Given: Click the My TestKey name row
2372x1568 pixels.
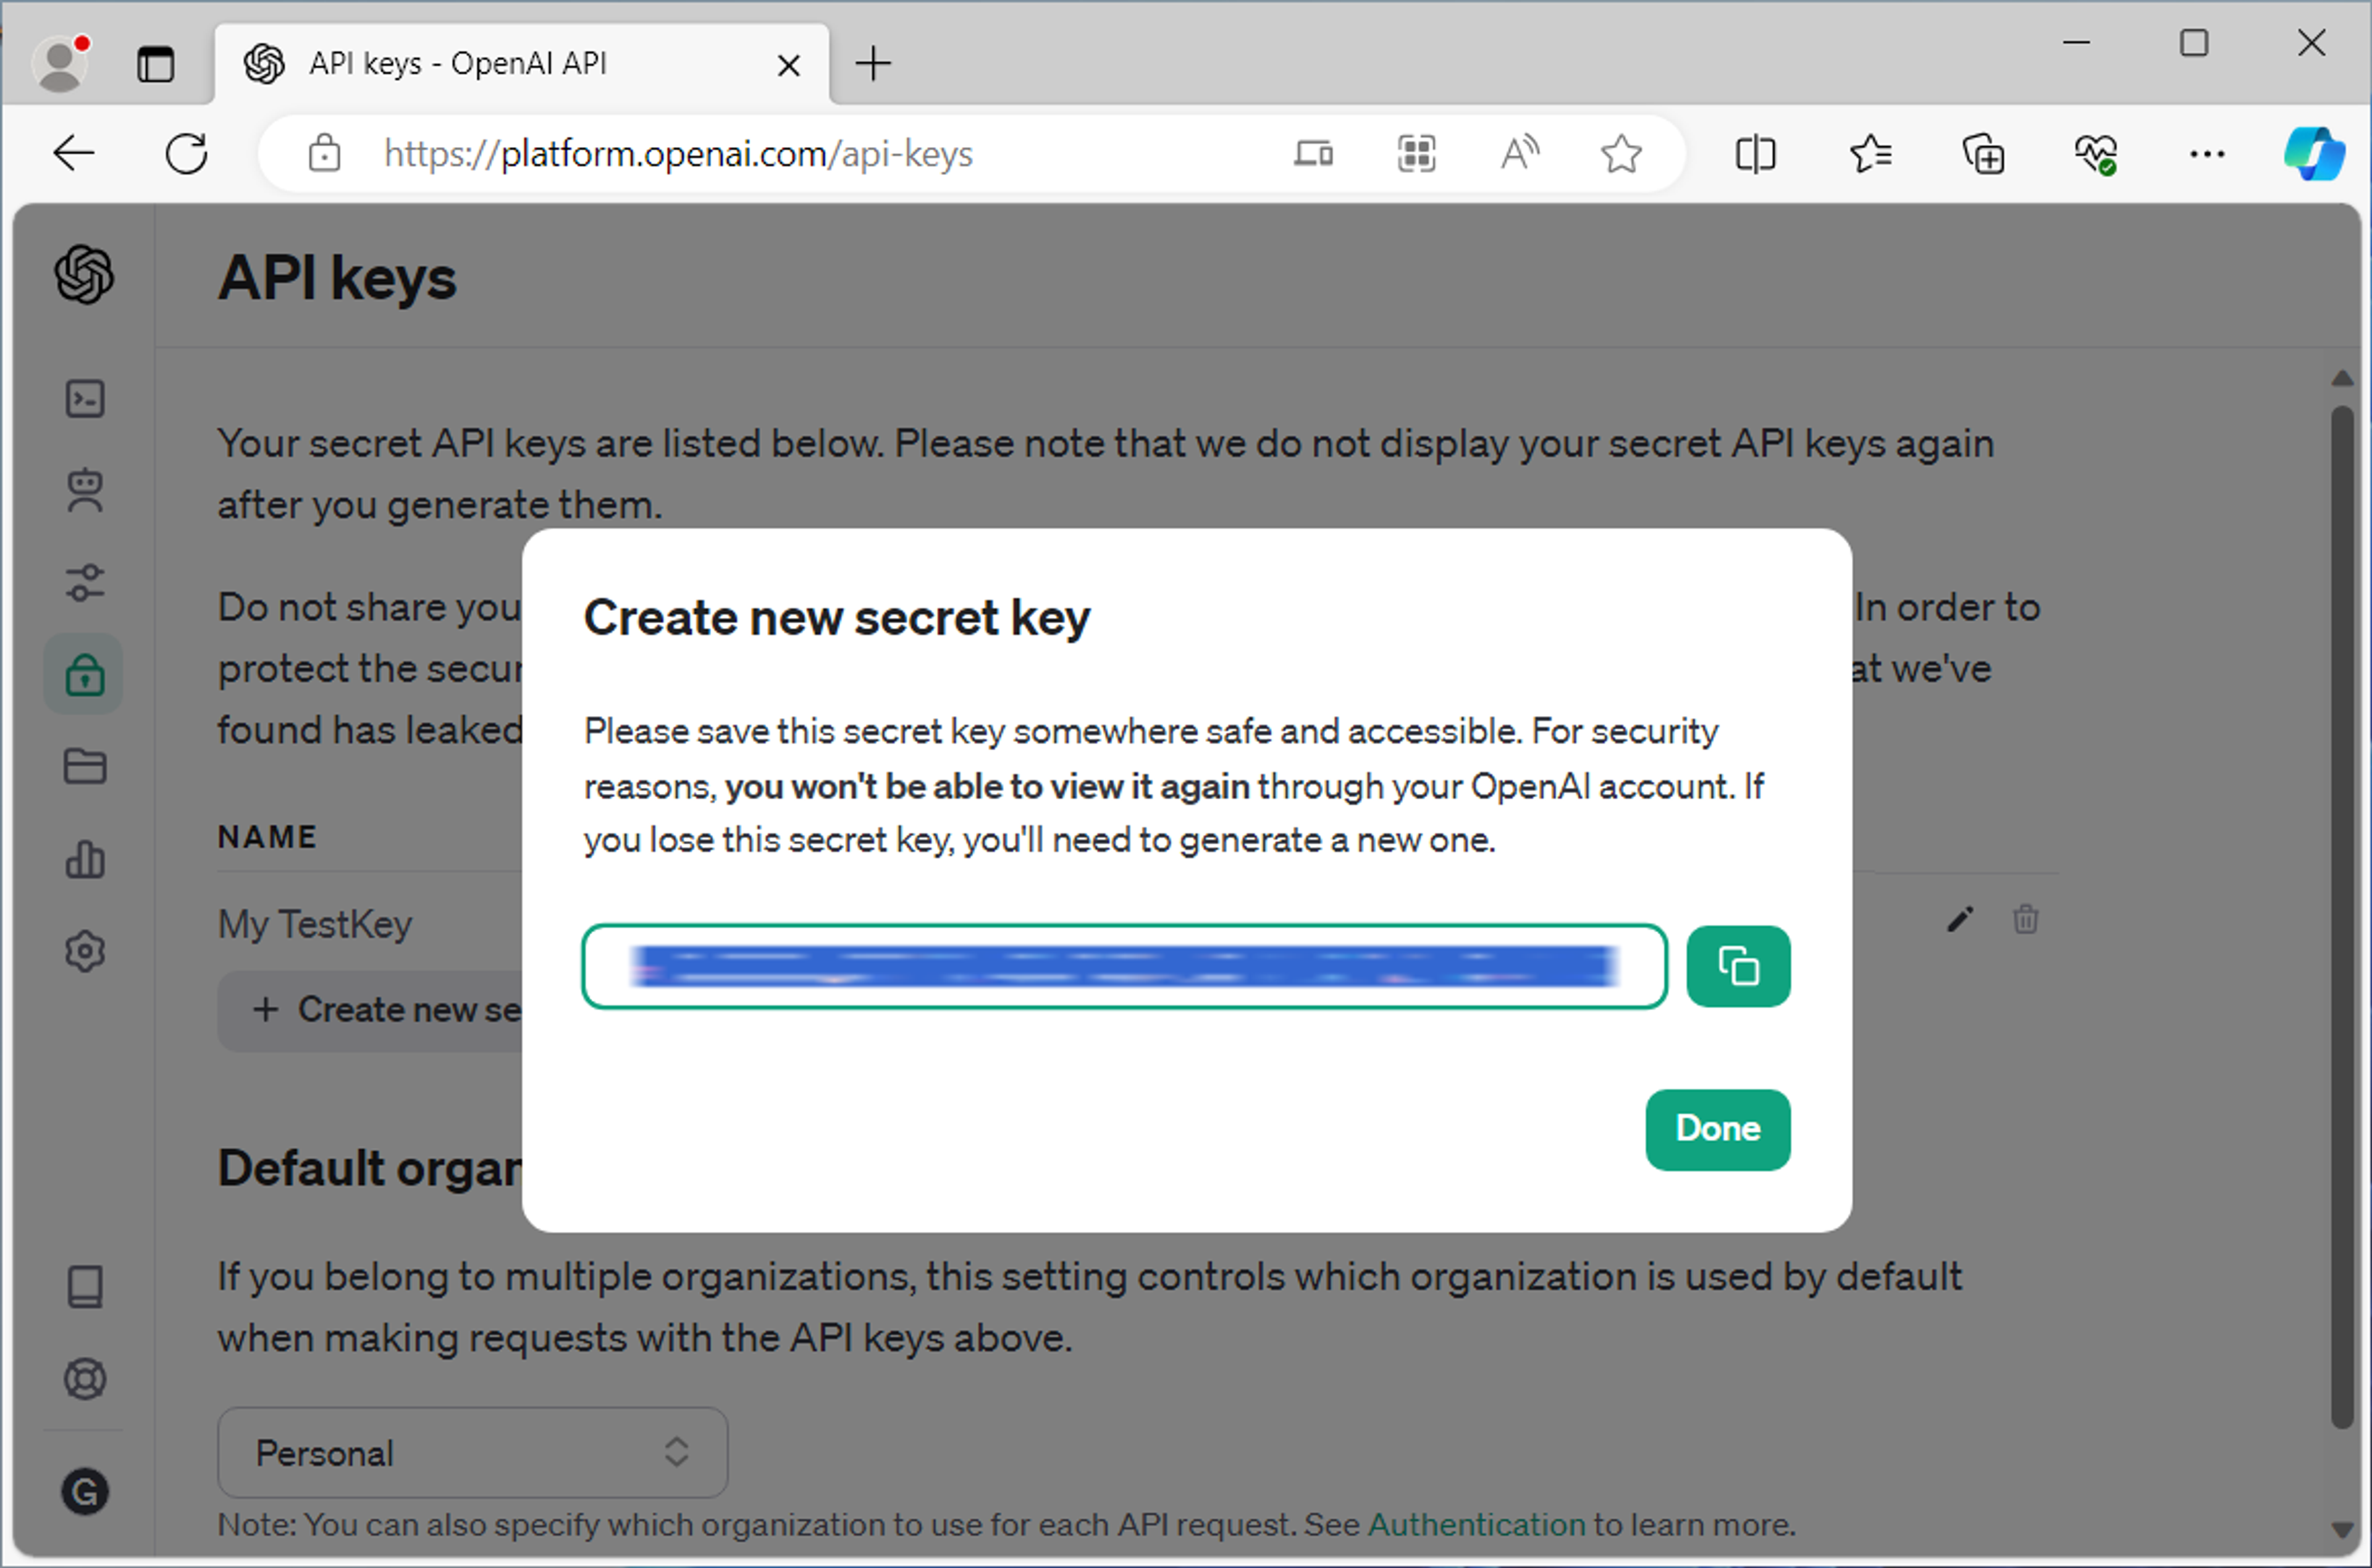Looking at the screenshot, I should 315,924.
